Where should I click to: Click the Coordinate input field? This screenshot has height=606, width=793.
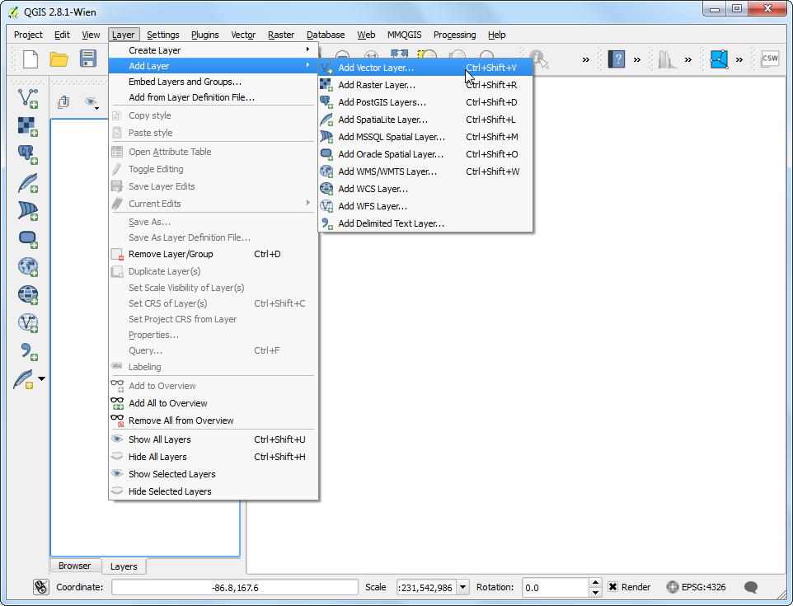point(235,587)
